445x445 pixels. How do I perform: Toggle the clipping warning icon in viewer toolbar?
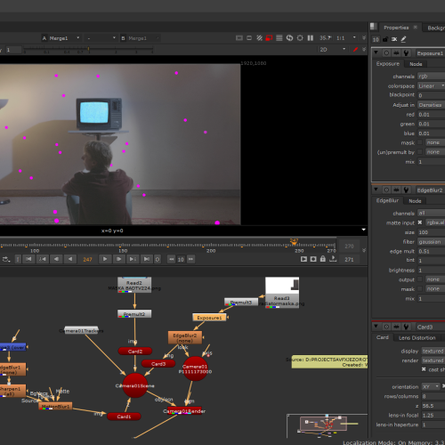pos(239,38)
